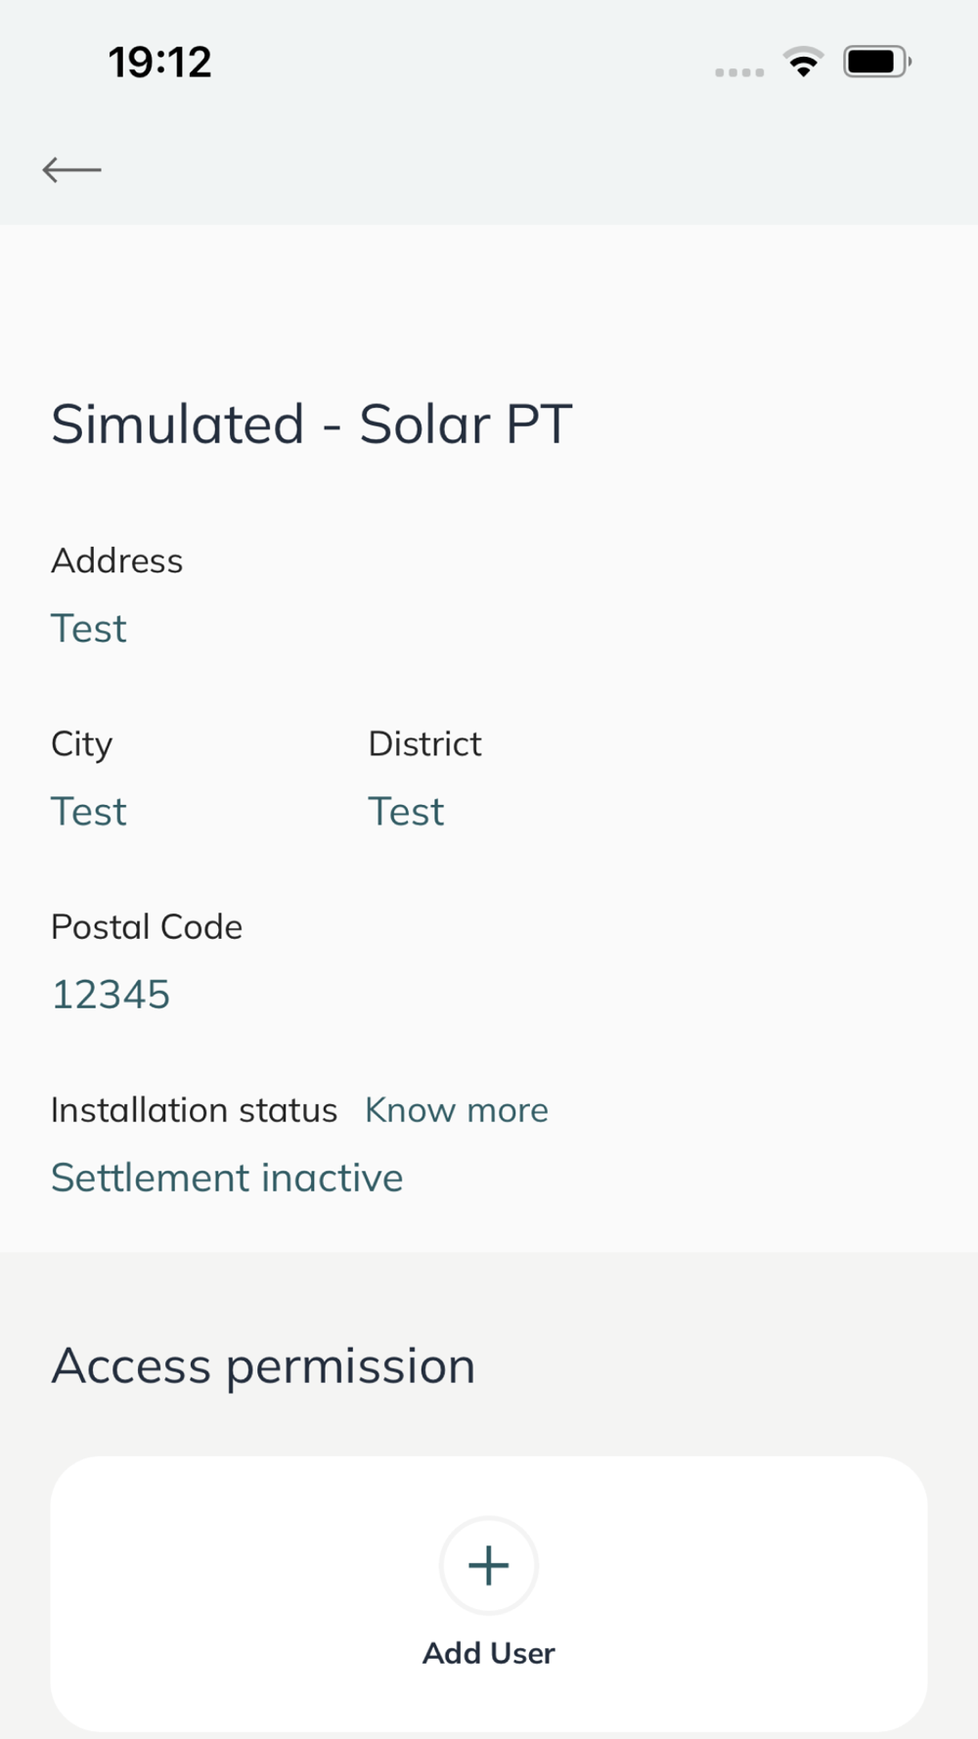Tap the Address value Test
Image resolution: width=978 pixels, height=1739 pixels.
tap(89, 628)
